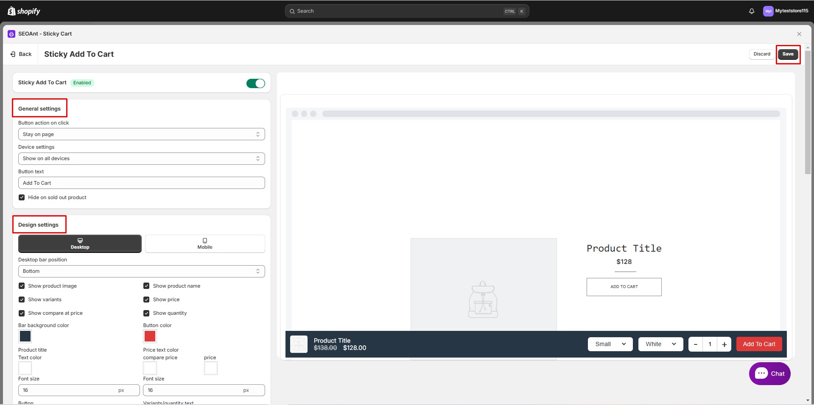Viewport: 814px width, 405px height.
Task: Discard current changes
Action: point(761,54)
